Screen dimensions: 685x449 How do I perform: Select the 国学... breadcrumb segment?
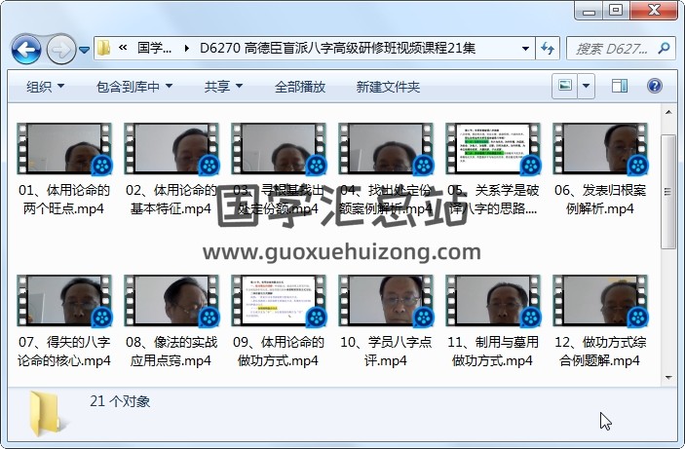click(154, 48)
